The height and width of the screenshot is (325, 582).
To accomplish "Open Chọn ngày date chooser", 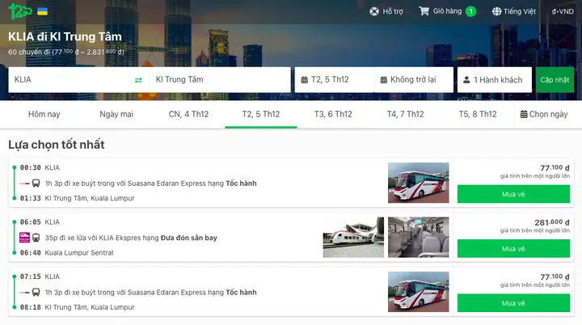I will point(544,115).
